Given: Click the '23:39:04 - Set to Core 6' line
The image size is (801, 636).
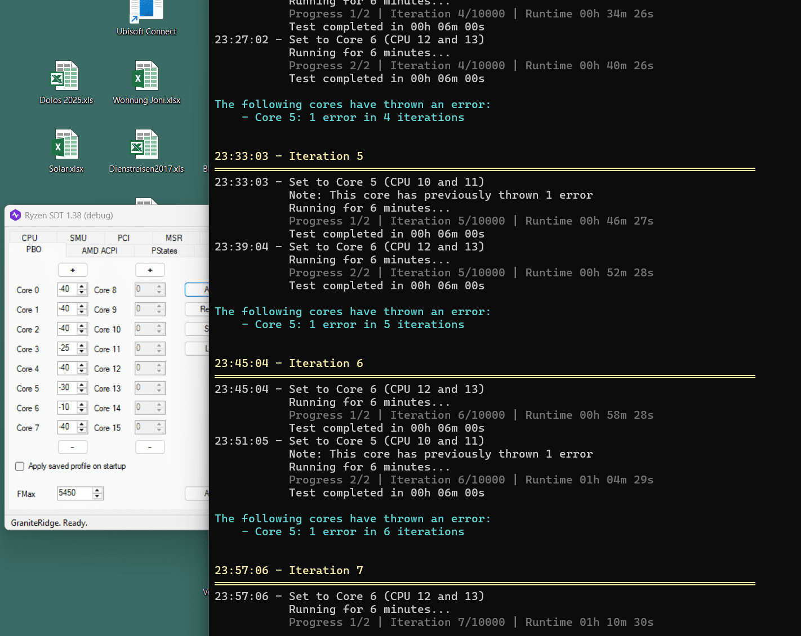Looking at the screenshot, I should point(349,247).
